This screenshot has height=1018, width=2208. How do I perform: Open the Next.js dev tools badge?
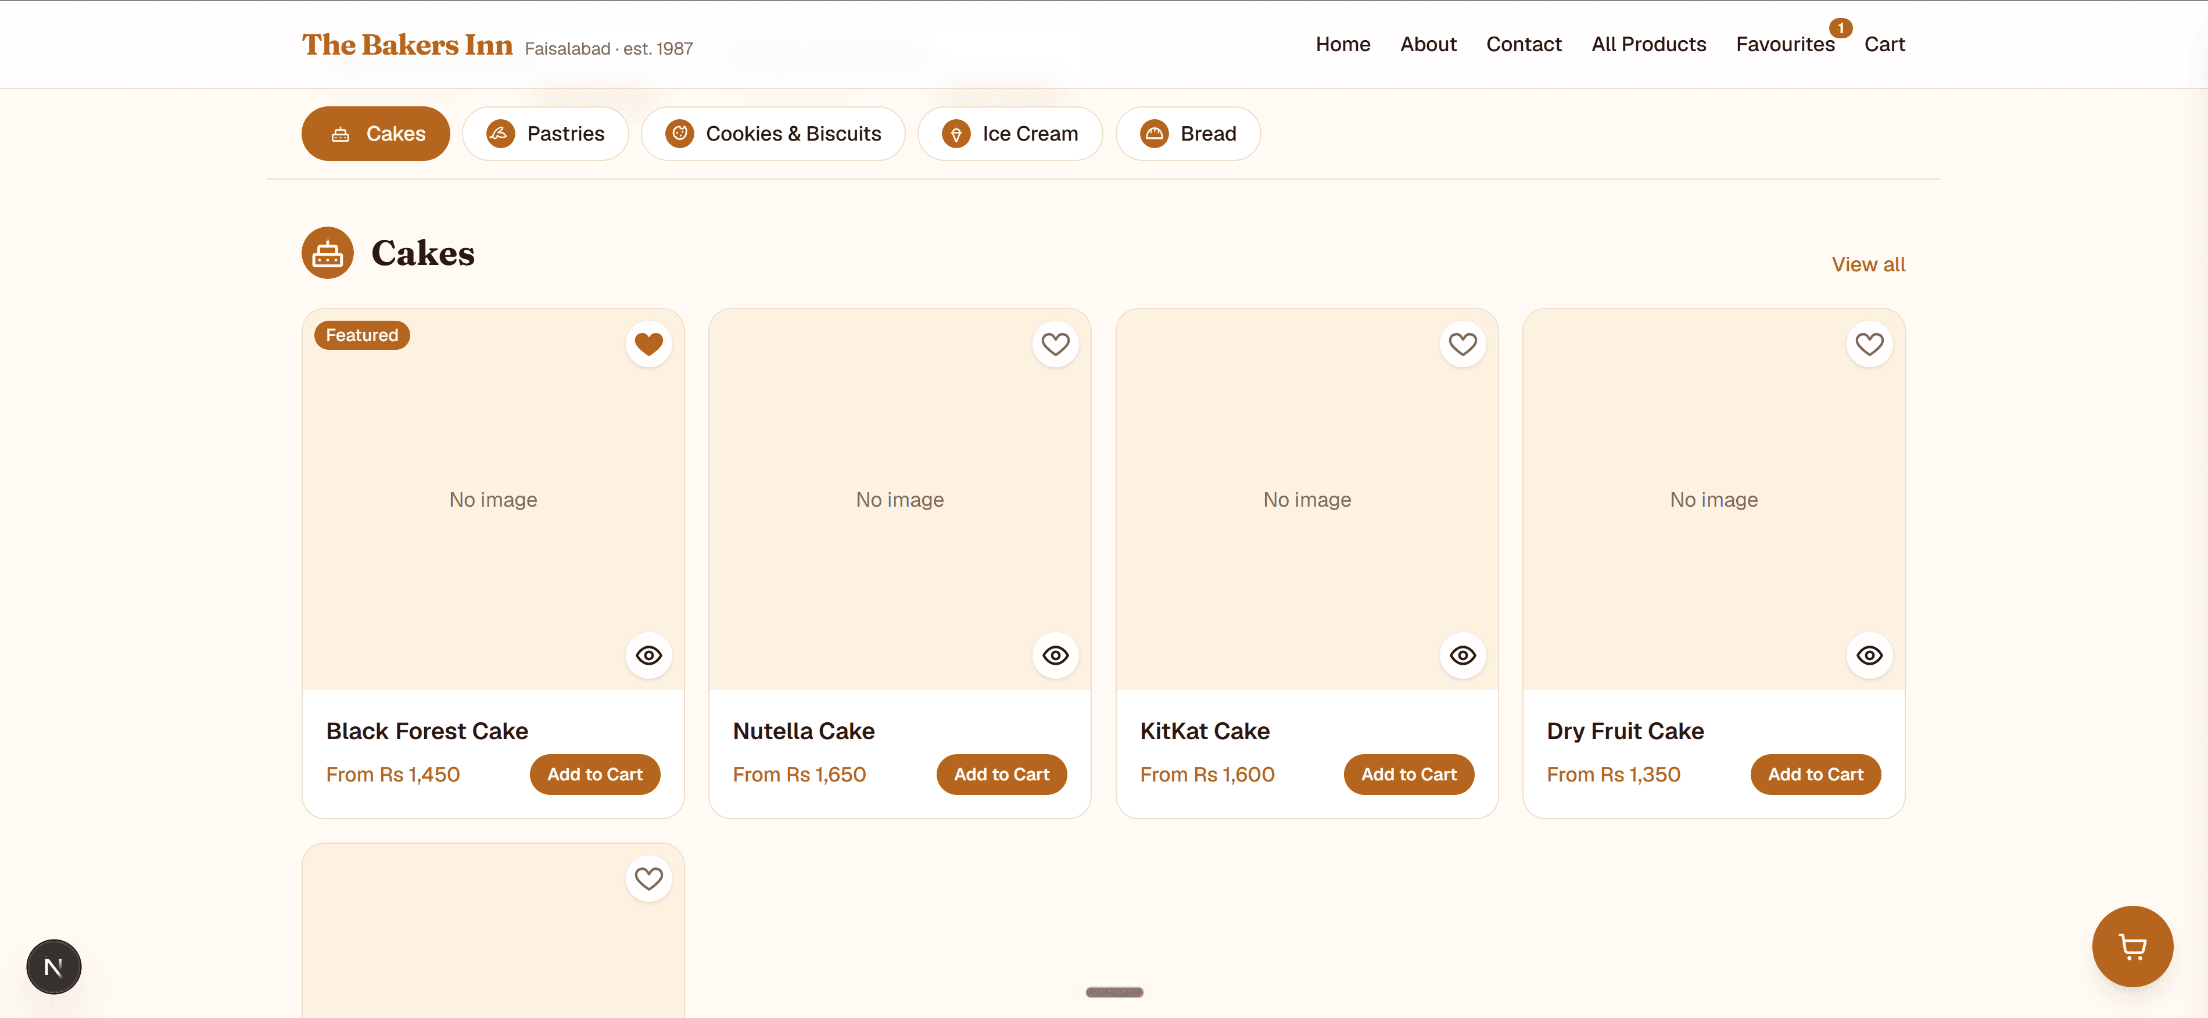click(53, 967)
